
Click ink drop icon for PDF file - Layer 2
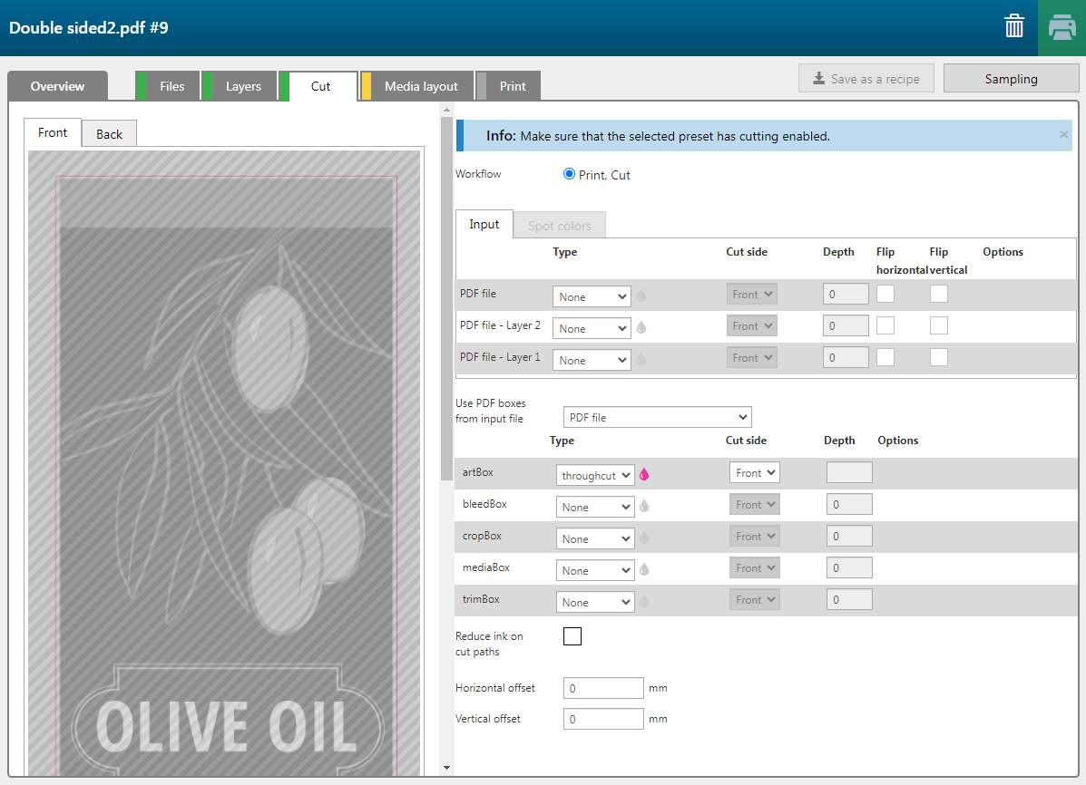point(641,327)
